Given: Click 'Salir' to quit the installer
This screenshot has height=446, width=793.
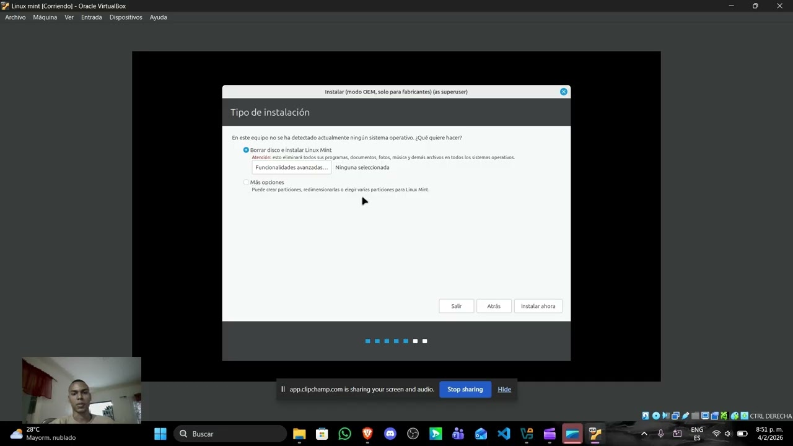Looking at the screenshot, I should (457, 306).
